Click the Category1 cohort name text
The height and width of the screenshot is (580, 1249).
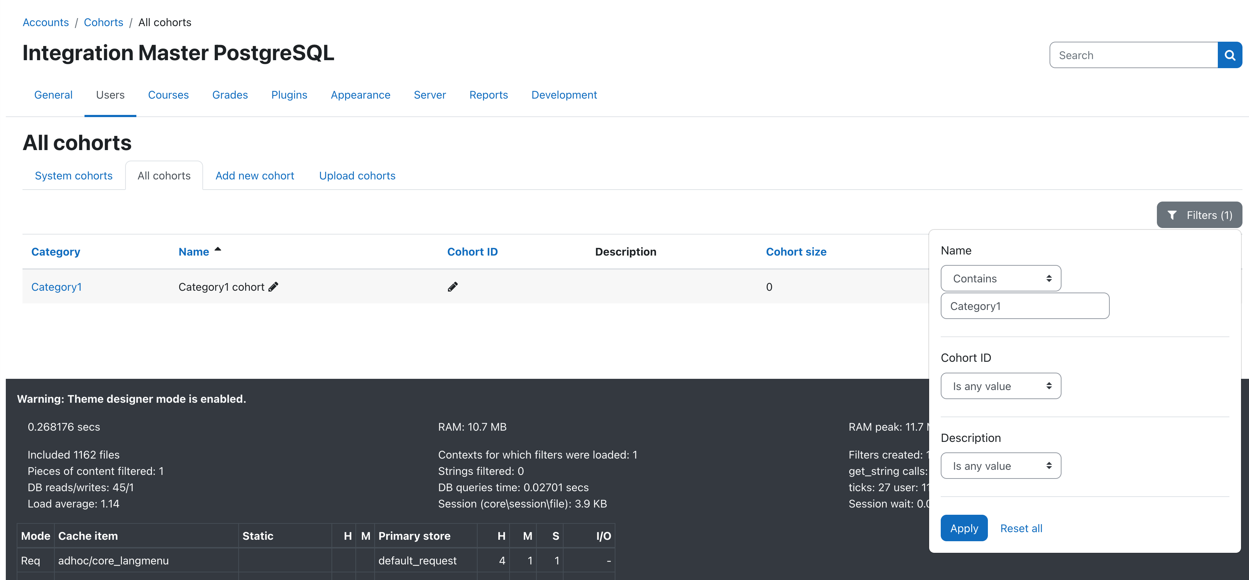pos(221,287)
